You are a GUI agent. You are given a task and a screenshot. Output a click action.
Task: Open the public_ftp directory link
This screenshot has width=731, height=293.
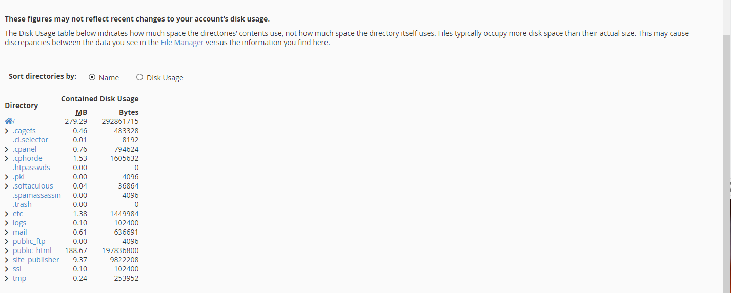tap(29, 241)
